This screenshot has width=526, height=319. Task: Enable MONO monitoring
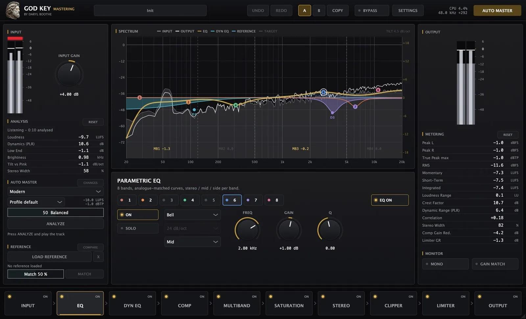tap(445, 264)
